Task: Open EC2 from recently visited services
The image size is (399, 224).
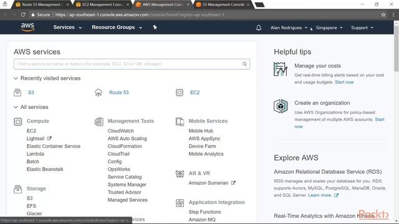Action: click(x=195, y=93)
